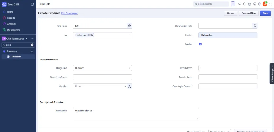Collapse the Inventory section chevron
274x132 pixels.
point(32,51)
